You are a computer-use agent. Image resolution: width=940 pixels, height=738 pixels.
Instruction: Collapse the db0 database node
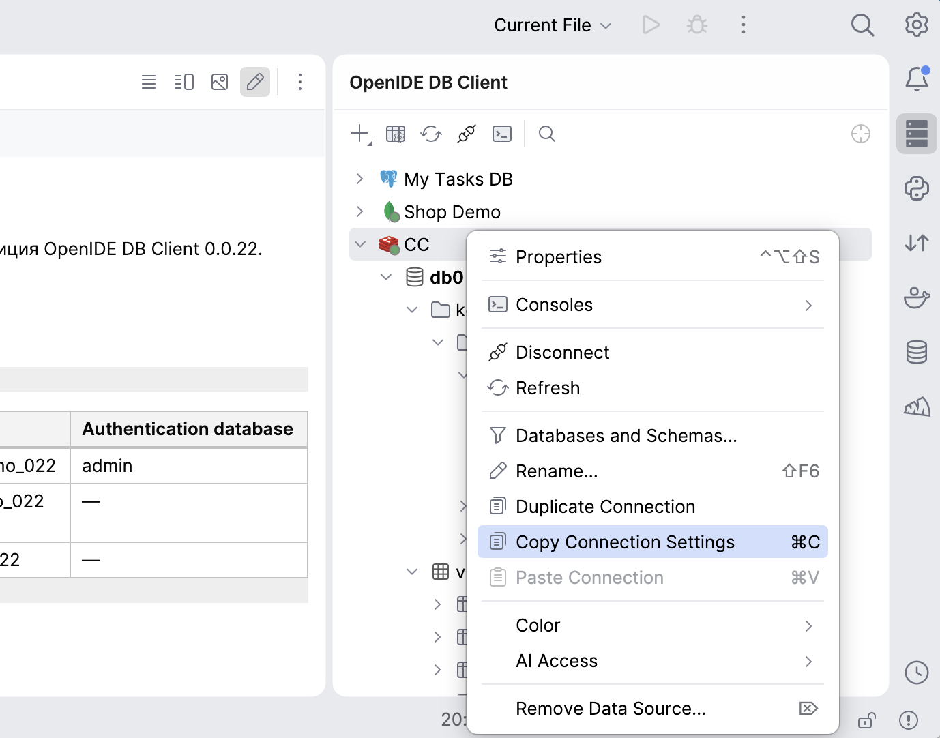pyautogui.click(x=386, y=277)
